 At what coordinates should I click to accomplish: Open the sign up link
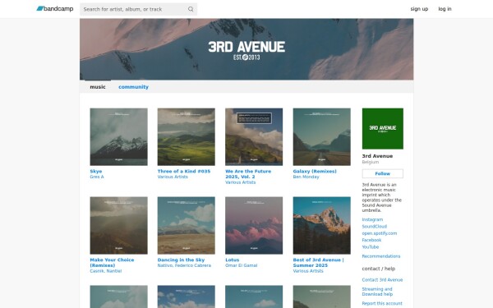coord(419,9)
